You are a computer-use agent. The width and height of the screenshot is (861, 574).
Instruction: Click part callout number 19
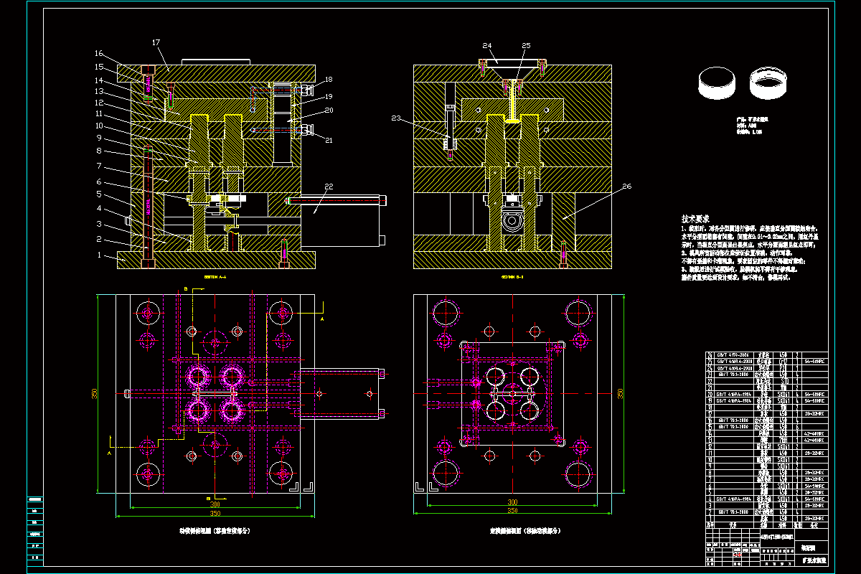click(x=329, y=95)
